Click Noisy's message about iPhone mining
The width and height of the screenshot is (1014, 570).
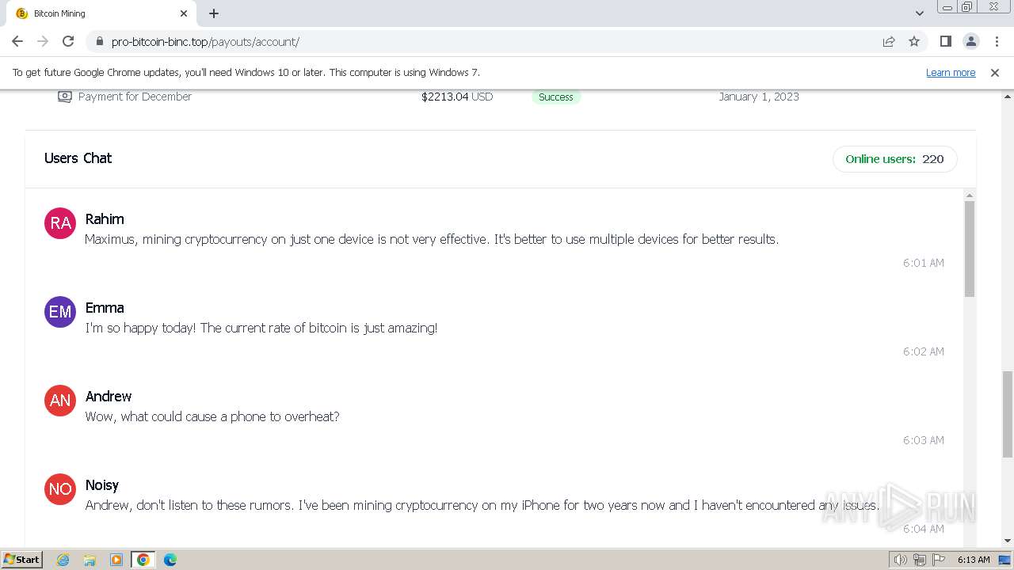pos(482,505)
